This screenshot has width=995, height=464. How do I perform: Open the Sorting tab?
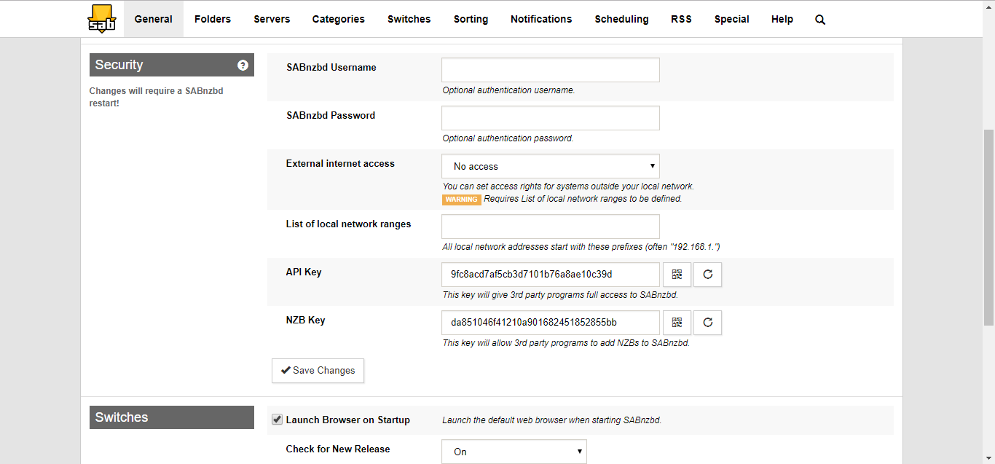coord(471,19)
